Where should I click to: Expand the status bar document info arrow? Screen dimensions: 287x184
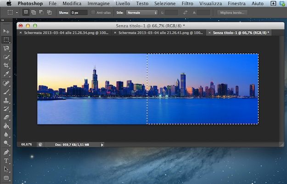[102, 144]
